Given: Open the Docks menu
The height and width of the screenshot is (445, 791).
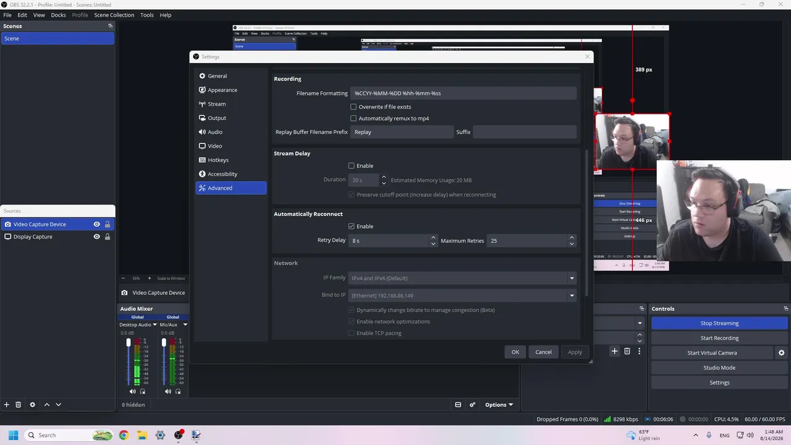Looking at the screenshot, I should [x=58, y=15].
